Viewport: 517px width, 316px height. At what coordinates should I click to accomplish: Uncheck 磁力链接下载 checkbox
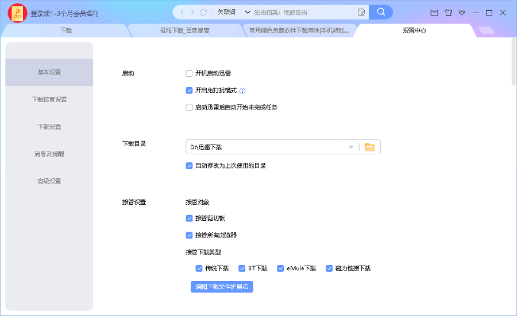(329, 268)
